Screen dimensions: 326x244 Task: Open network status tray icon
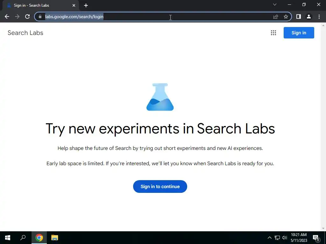click(x=277, y=238)
